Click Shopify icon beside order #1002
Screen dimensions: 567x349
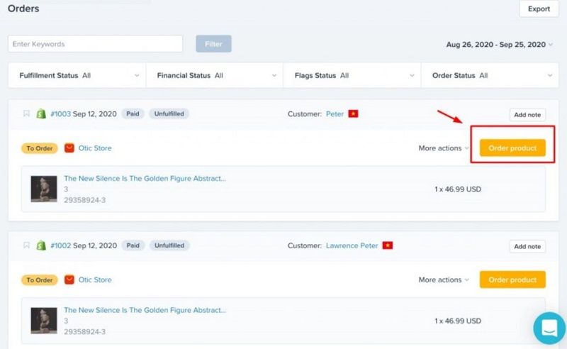[x=41, y=246]
